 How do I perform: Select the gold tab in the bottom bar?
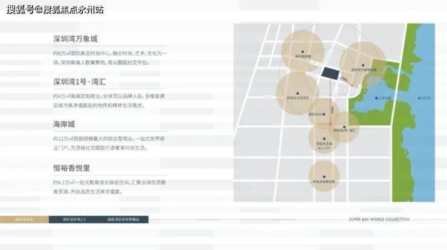(24, 219)
